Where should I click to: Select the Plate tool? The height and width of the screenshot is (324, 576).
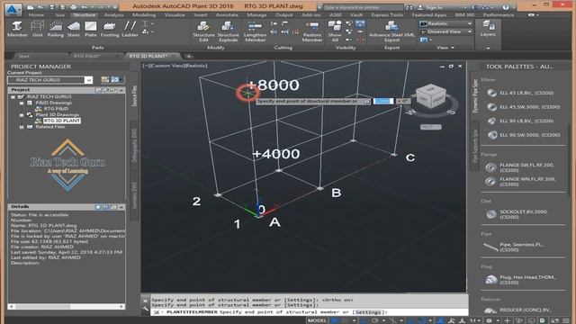[90, 30]
